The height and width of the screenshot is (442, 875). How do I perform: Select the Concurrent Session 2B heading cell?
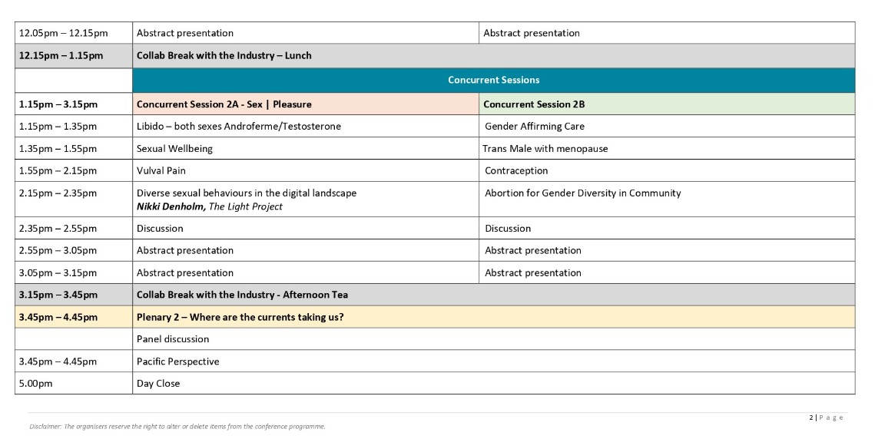[534, 104]
